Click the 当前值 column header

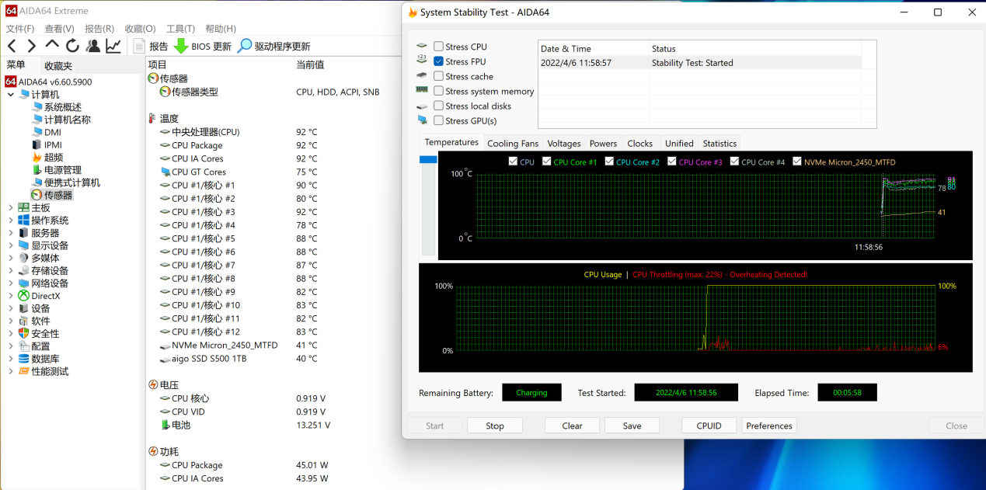(x=310, y=64)
